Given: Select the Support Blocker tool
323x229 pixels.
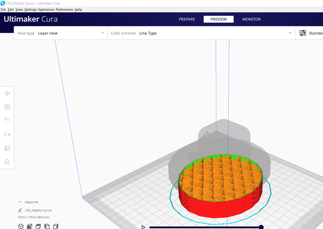Looking at the screenshot, I should coord(7,162).
